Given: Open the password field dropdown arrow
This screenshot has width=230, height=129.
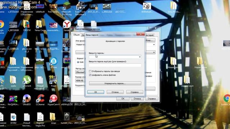Looking at the screenshot, I should pyautogui.click(x=140, y=57).
